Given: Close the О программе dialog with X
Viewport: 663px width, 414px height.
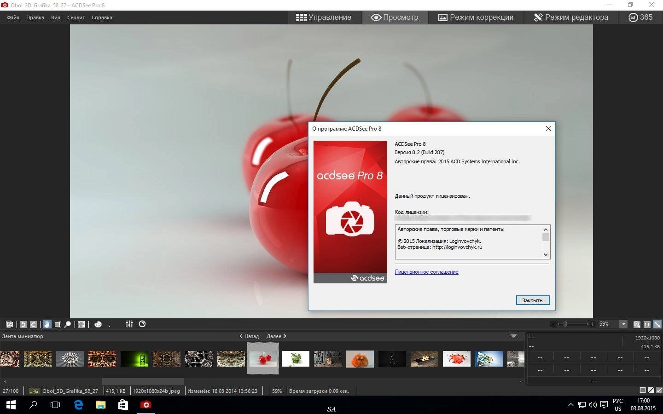Looking at the screenshot, I should 548,128.
